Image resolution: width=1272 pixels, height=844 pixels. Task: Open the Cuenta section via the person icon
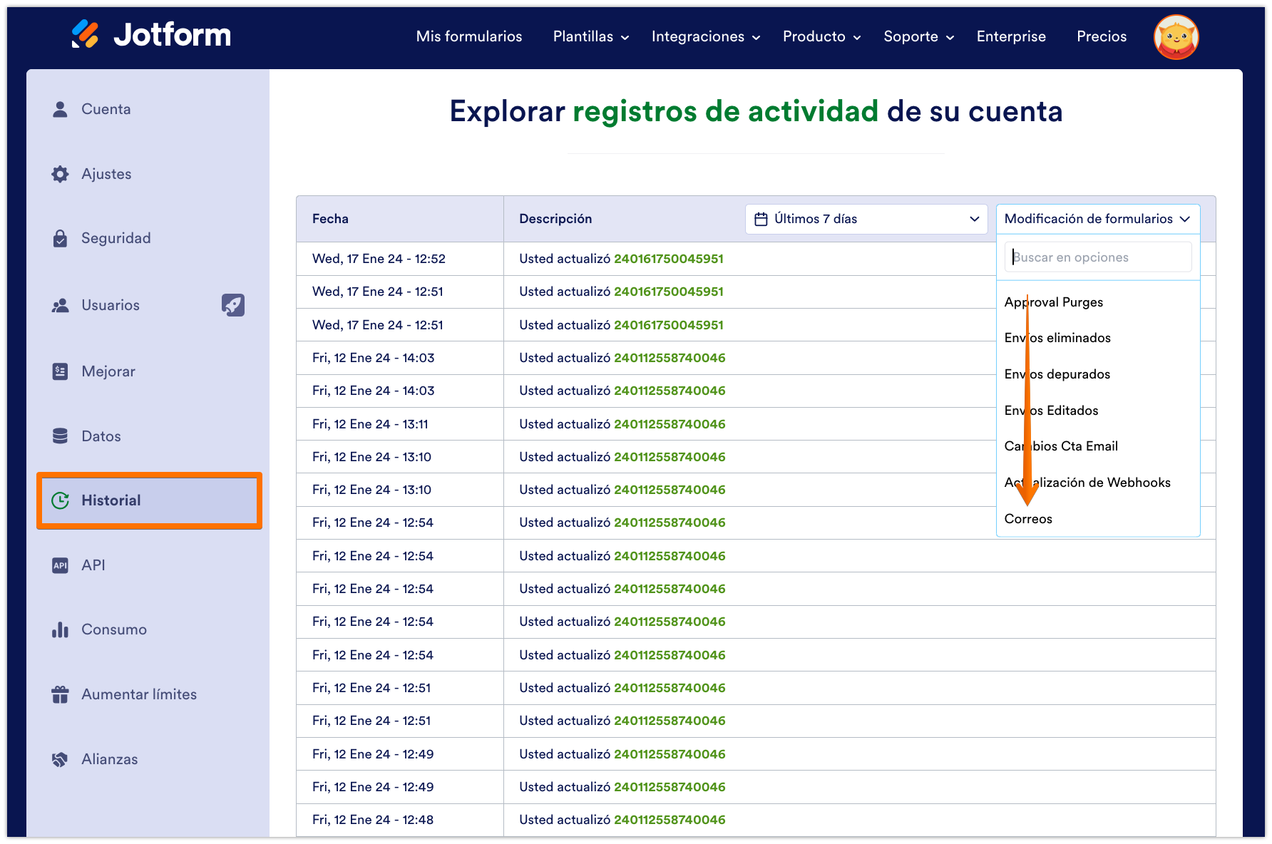coord(60,108)
